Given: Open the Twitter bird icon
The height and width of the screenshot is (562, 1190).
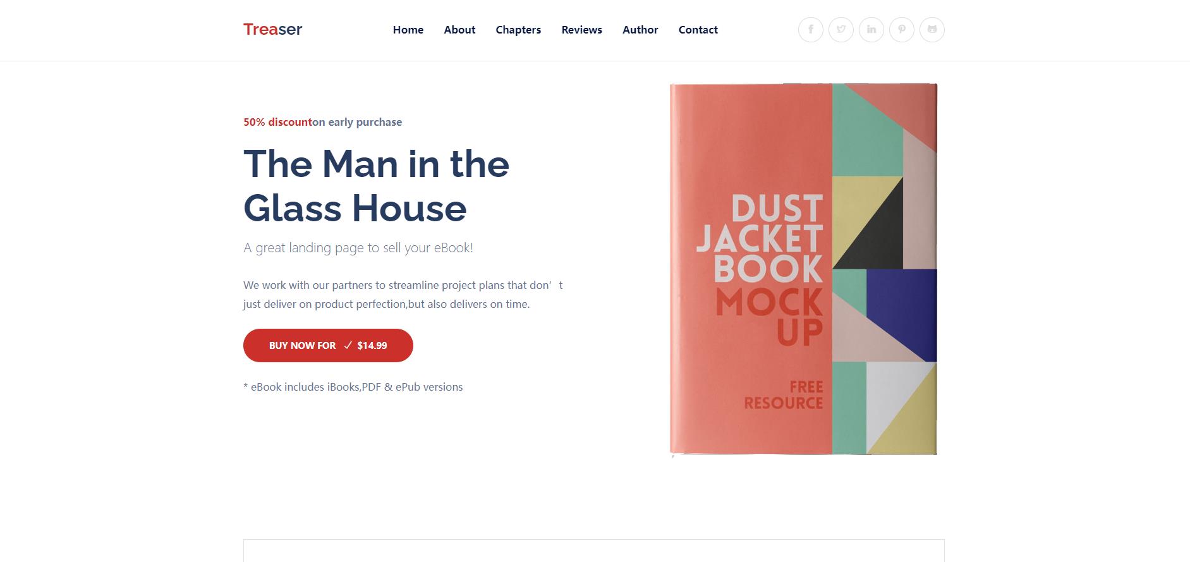Looking at the screenshot, I should tap(841, 30).
